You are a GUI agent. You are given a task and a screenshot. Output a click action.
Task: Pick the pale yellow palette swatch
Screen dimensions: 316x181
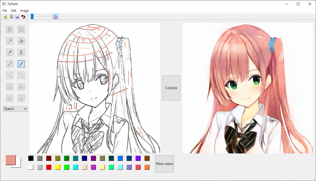click(102, 167)
